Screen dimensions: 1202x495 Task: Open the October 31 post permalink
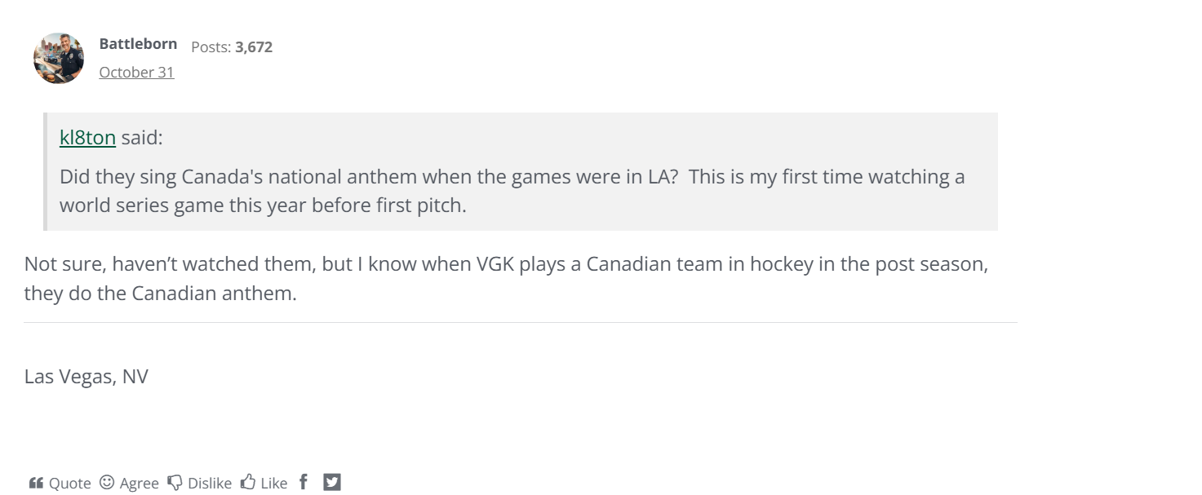click(x=136, y=72)
